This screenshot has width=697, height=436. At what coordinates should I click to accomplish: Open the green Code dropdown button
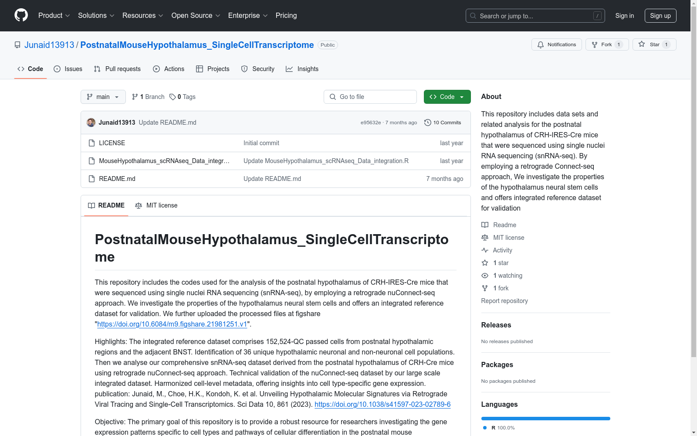point(447,97)
